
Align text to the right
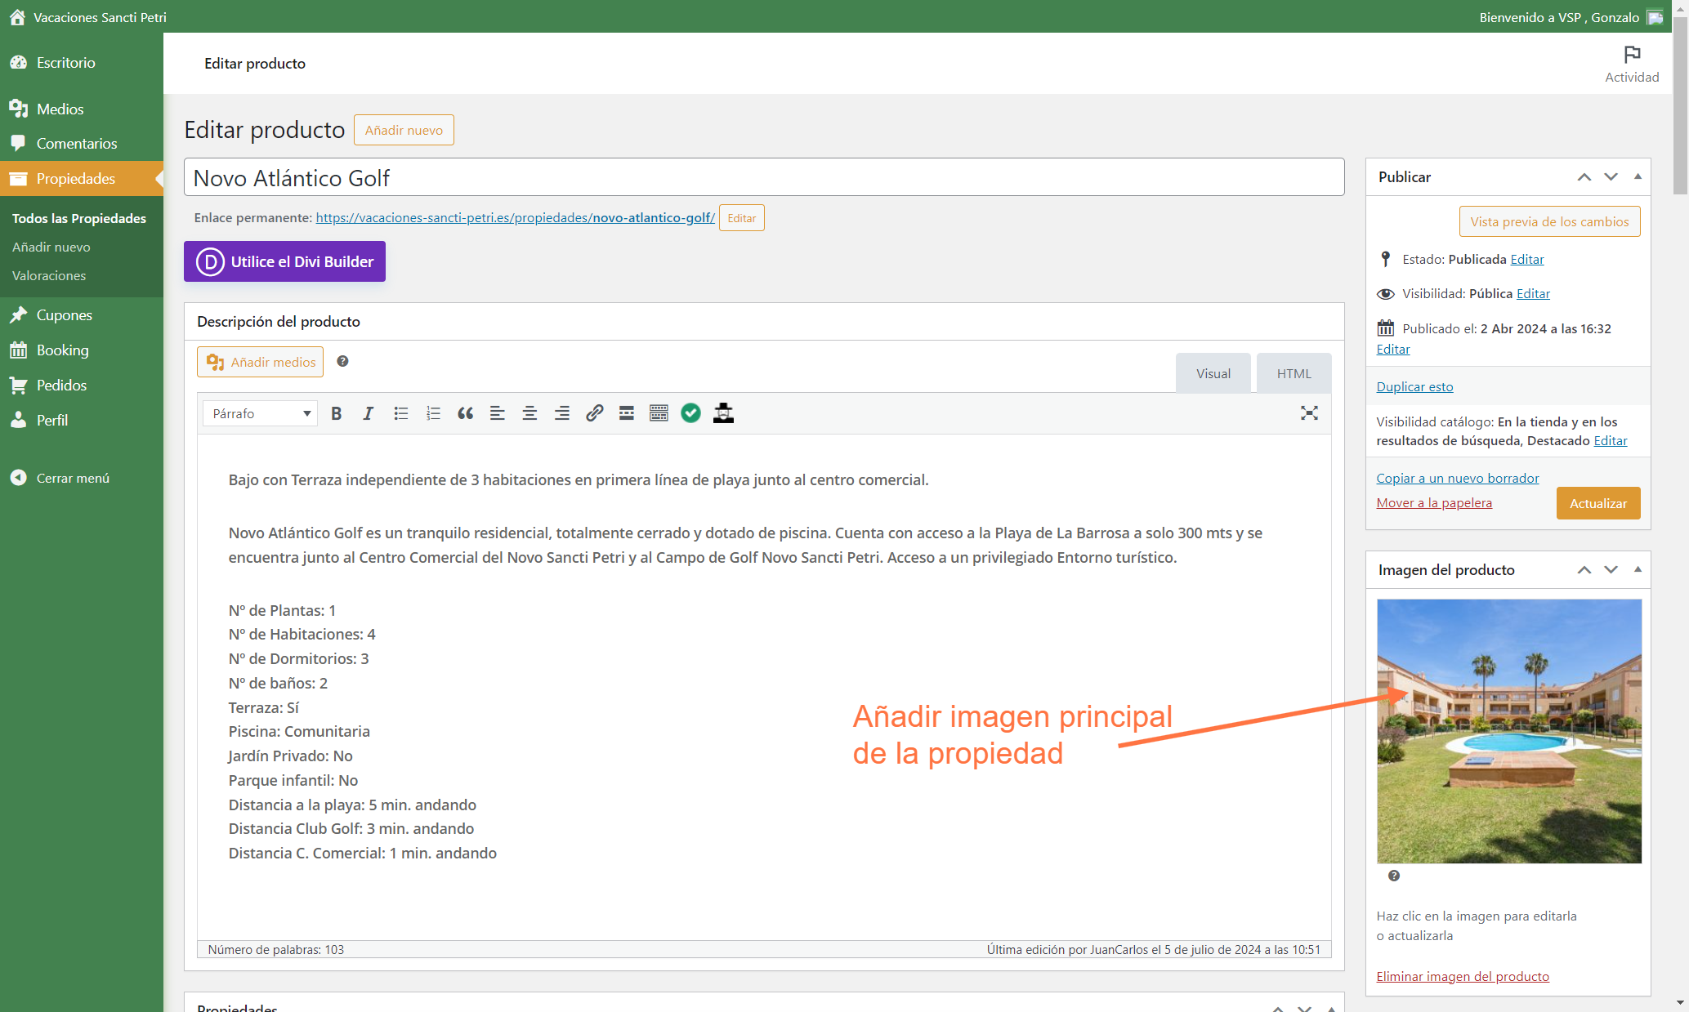pyautogui.click(x=562, y=413)
